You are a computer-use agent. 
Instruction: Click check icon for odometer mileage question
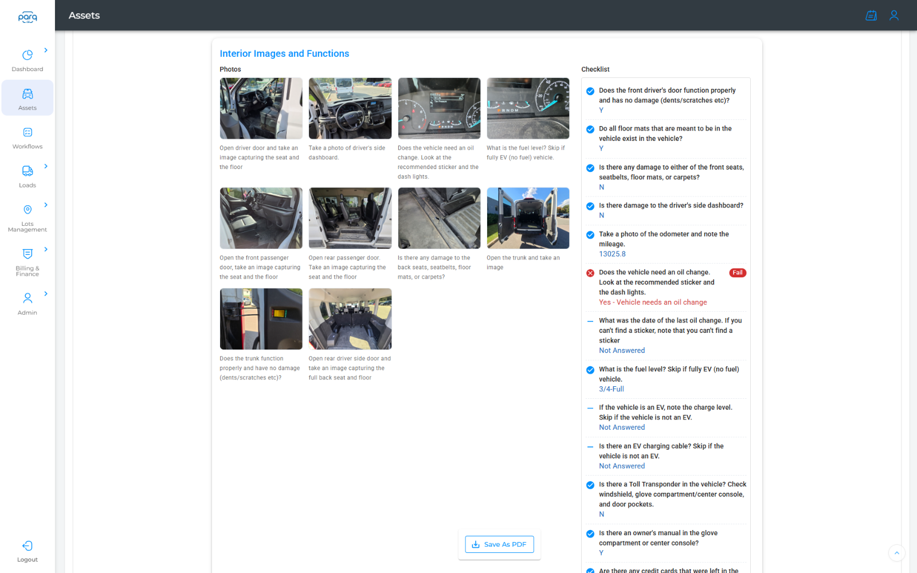(x=590, y=235)
